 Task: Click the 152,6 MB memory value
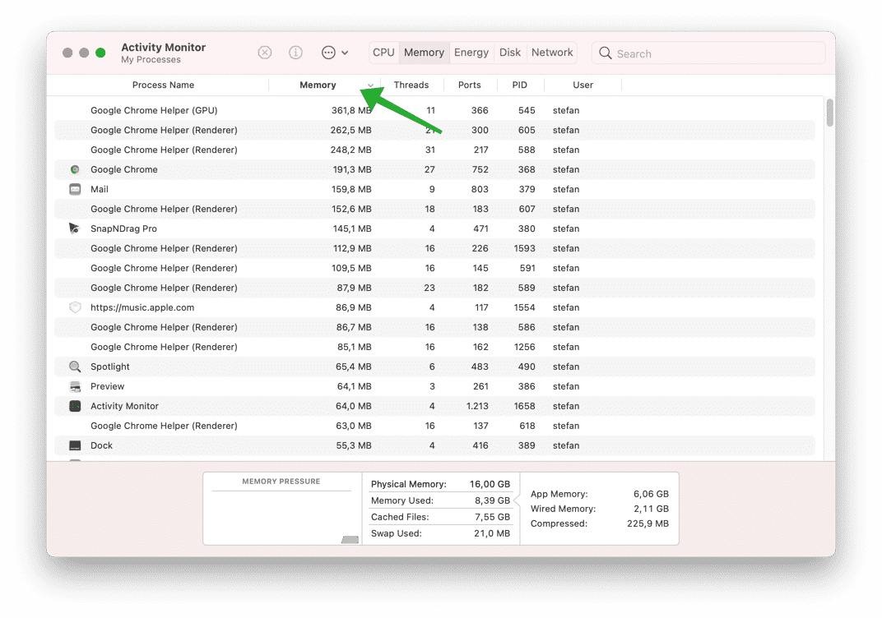point(351,209)
